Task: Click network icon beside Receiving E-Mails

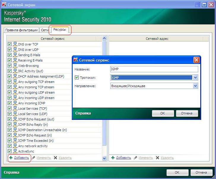Action: [15, 60]
